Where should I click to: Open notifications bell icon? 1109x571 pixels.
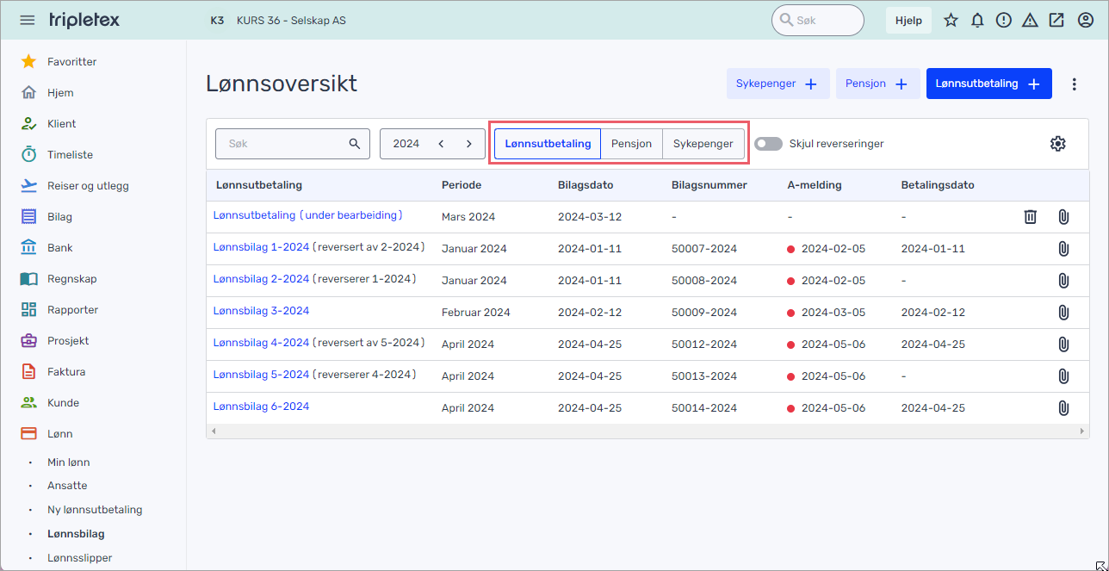(977, 20)
